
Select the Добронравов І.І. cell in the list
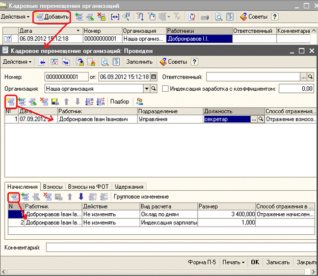coord(199,39)
